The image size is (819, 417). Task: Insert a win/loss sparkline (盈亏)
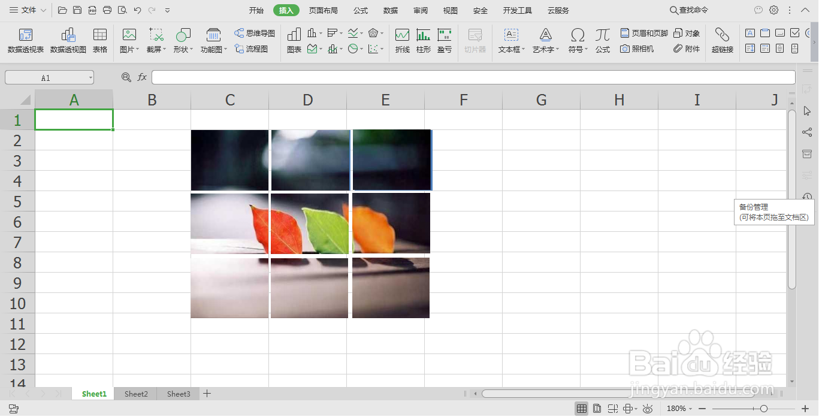pos(445,40)
